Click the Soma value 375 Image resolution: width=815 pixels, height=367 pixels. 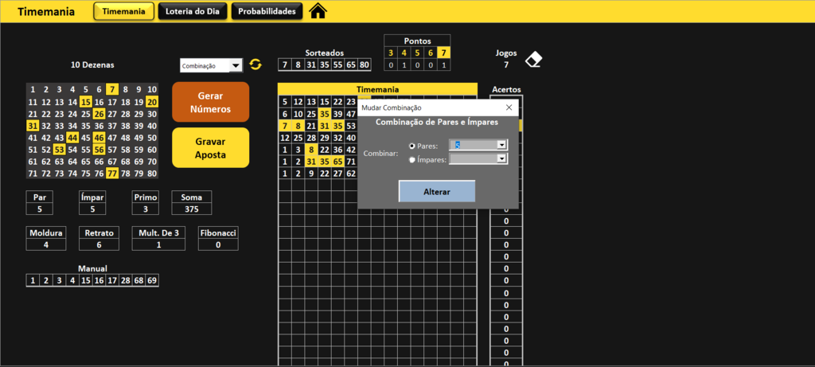[192, 209]
